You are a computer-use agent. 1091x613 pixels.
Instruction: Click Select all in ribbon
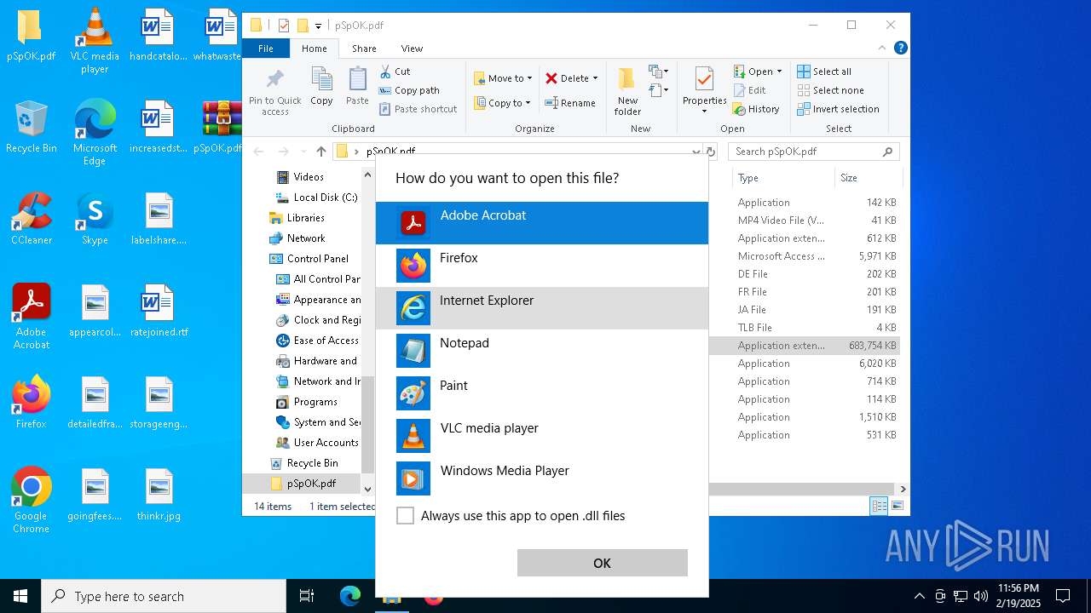(x=824, y=72)
